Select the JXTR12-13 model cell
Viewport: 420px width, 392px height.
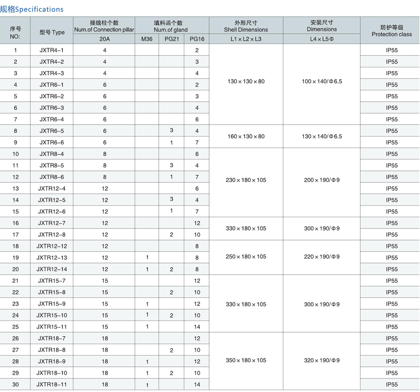click(52, 257)
